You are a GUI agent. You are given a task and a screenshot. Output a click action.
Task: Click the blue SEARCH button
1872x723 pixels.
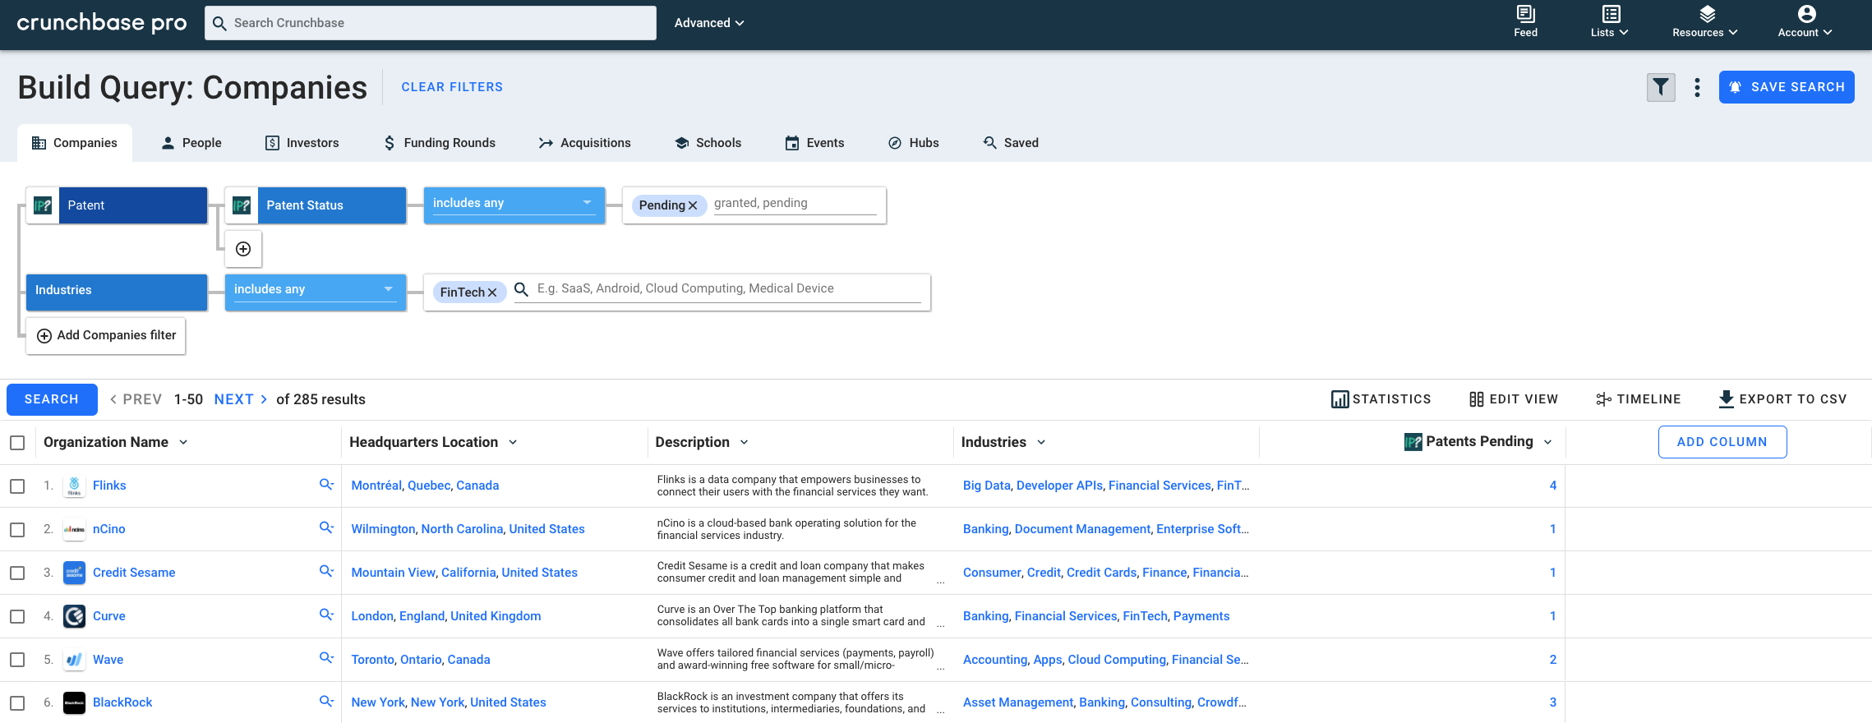(x=52, y=399)
